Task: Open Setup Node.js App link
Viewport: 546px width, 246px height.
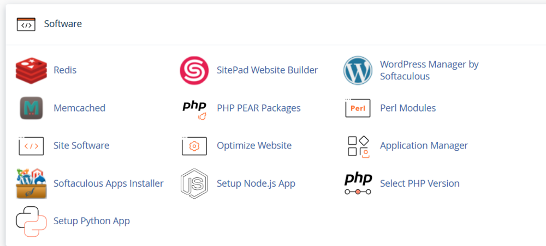Action: click(x=256, y=183)
